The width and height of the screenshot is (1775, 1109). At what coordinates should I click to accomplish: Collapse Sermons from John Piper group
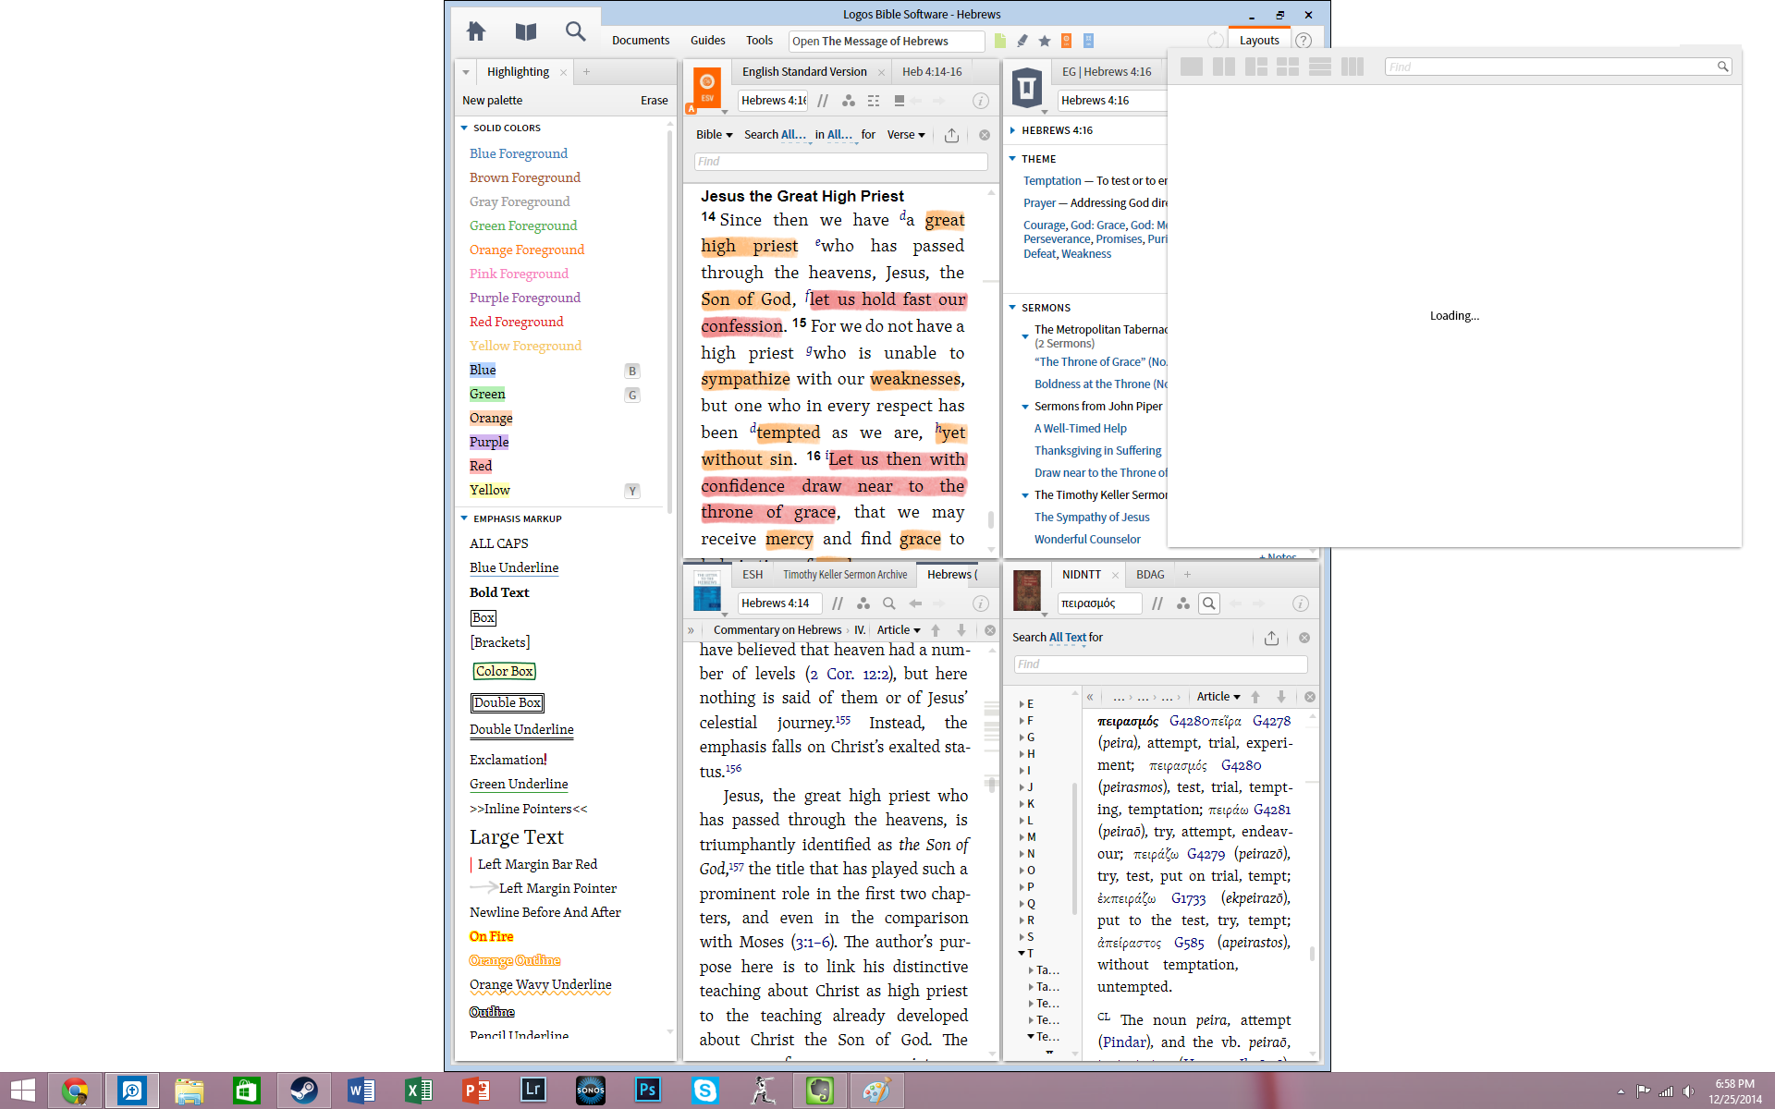point(1025,407)
